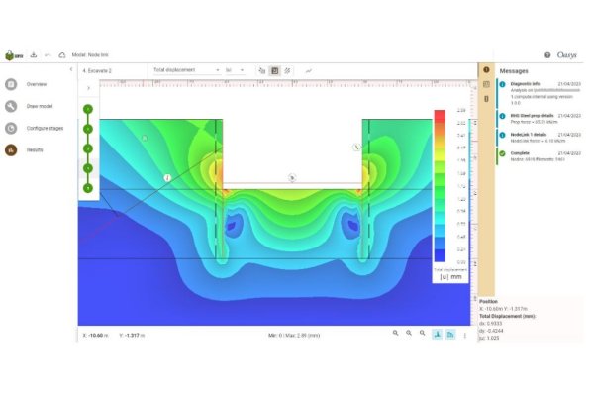Toggle the third display-mode toolbar icon
This screenshot has width=594, height=396.
point(287,70)
